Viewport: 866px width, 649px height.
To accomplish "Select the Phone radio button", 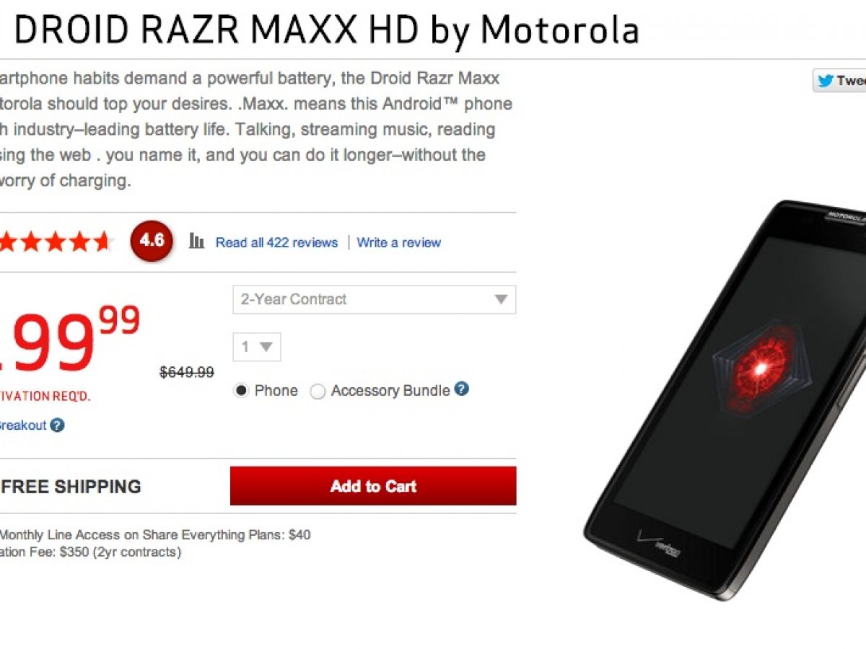I will click(241, 391).
